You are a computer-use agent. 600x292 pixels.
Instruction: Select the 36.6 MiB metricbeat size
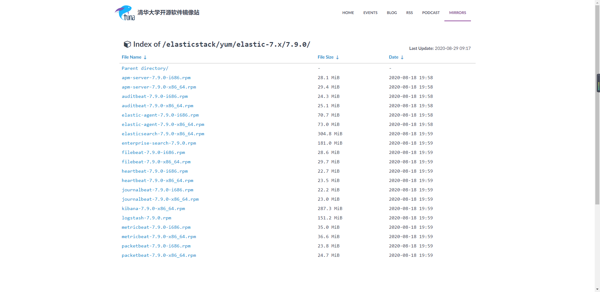click(x=329, y=237)
